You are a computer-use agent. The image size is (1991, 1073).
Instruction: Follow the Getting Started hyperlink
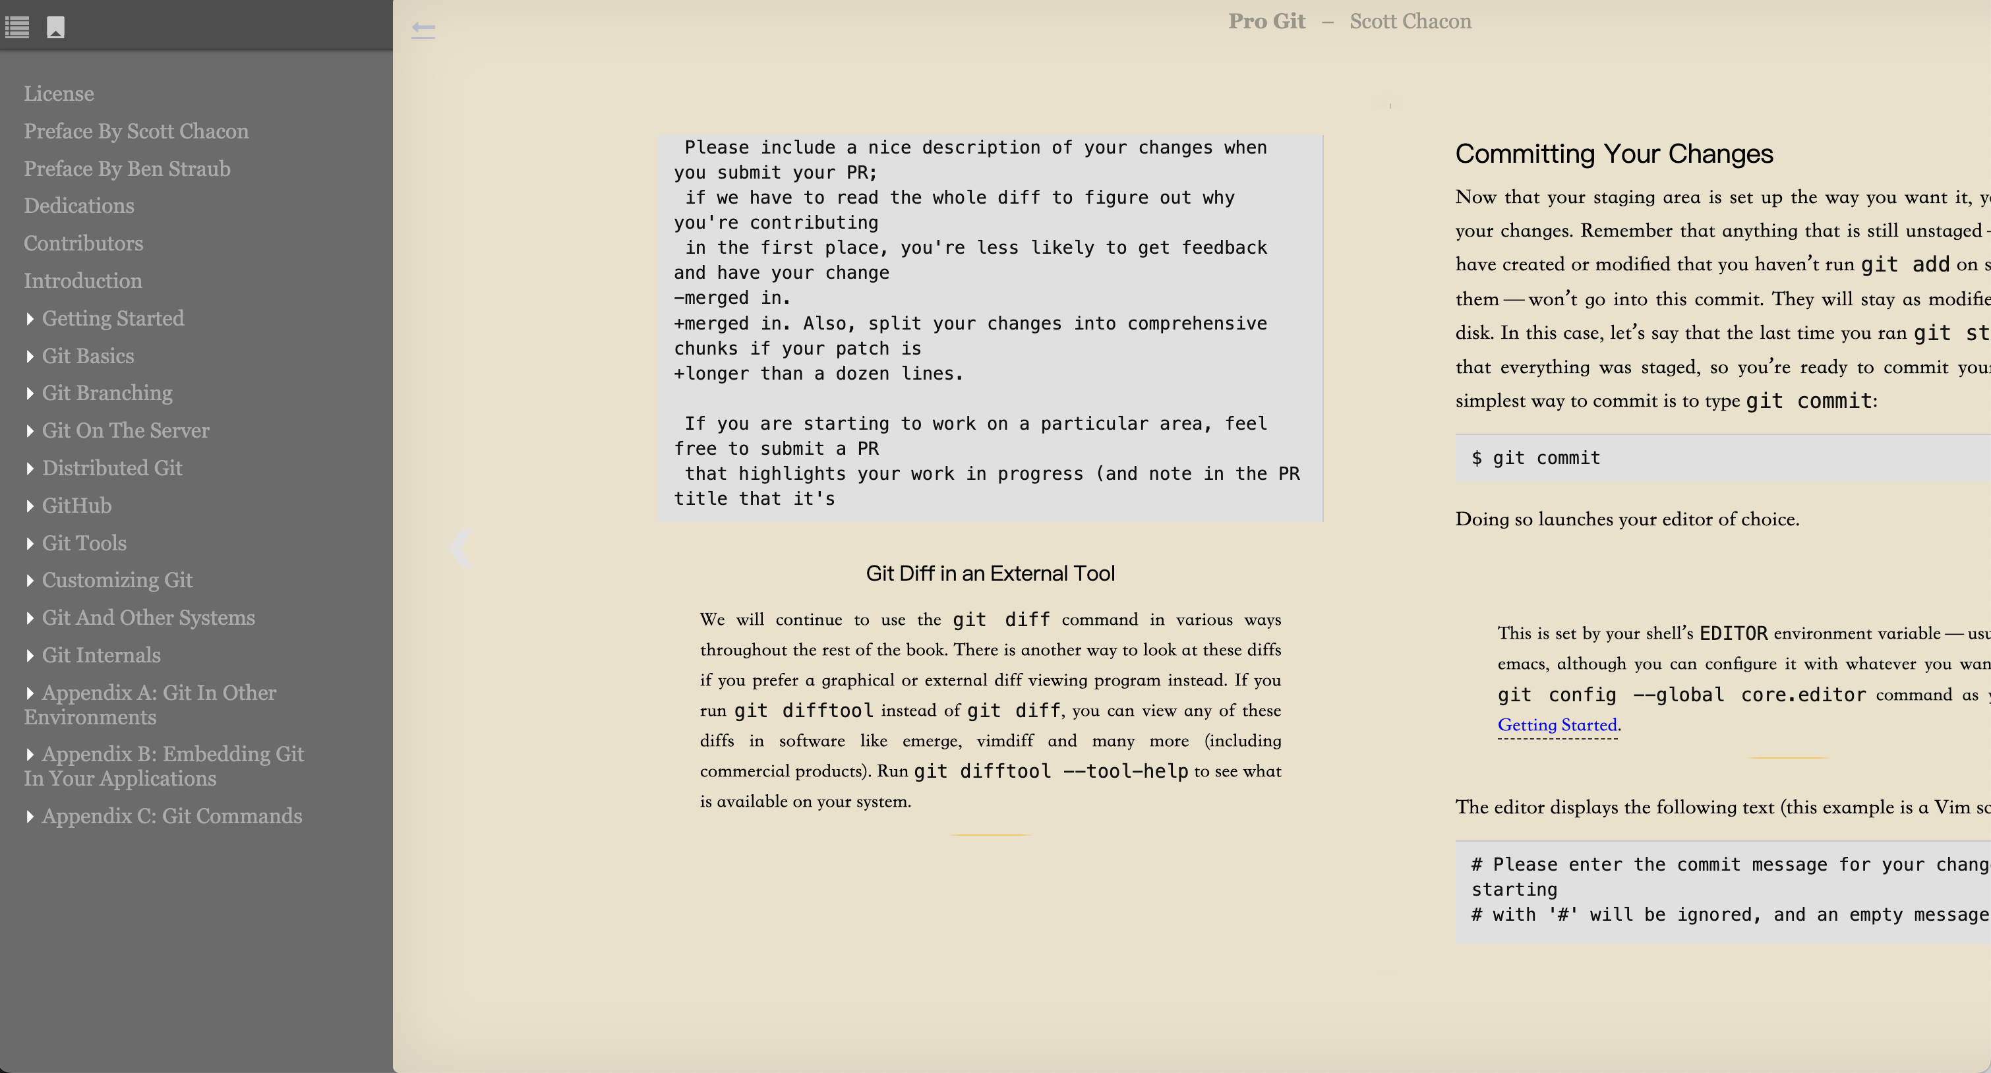click(x=1557, y=724)
